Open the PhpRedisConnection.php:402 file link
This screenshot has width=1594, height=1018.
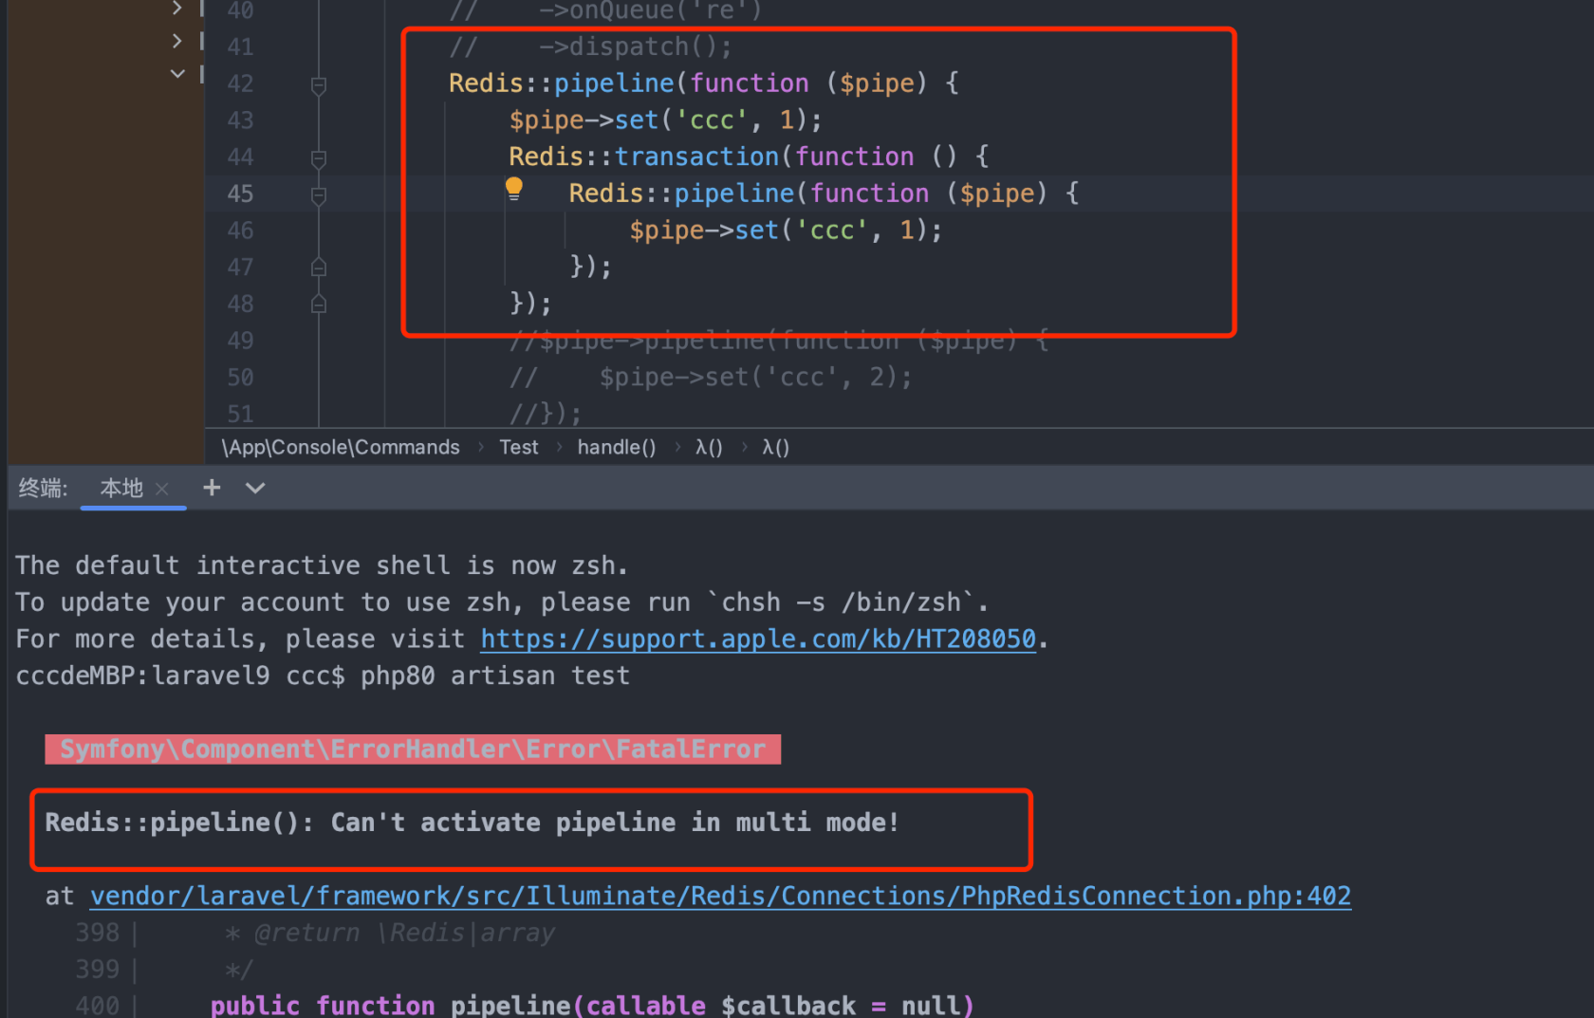pos(720,896)
